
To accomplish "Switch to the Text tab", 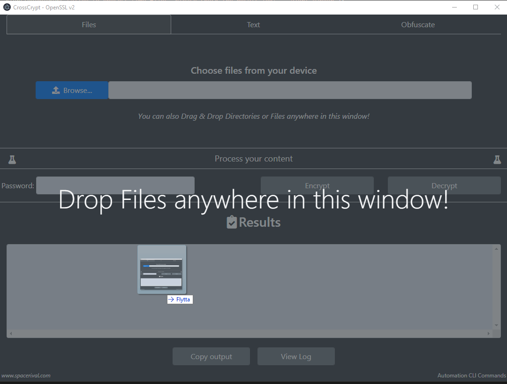I will click(x=253, y=24).
